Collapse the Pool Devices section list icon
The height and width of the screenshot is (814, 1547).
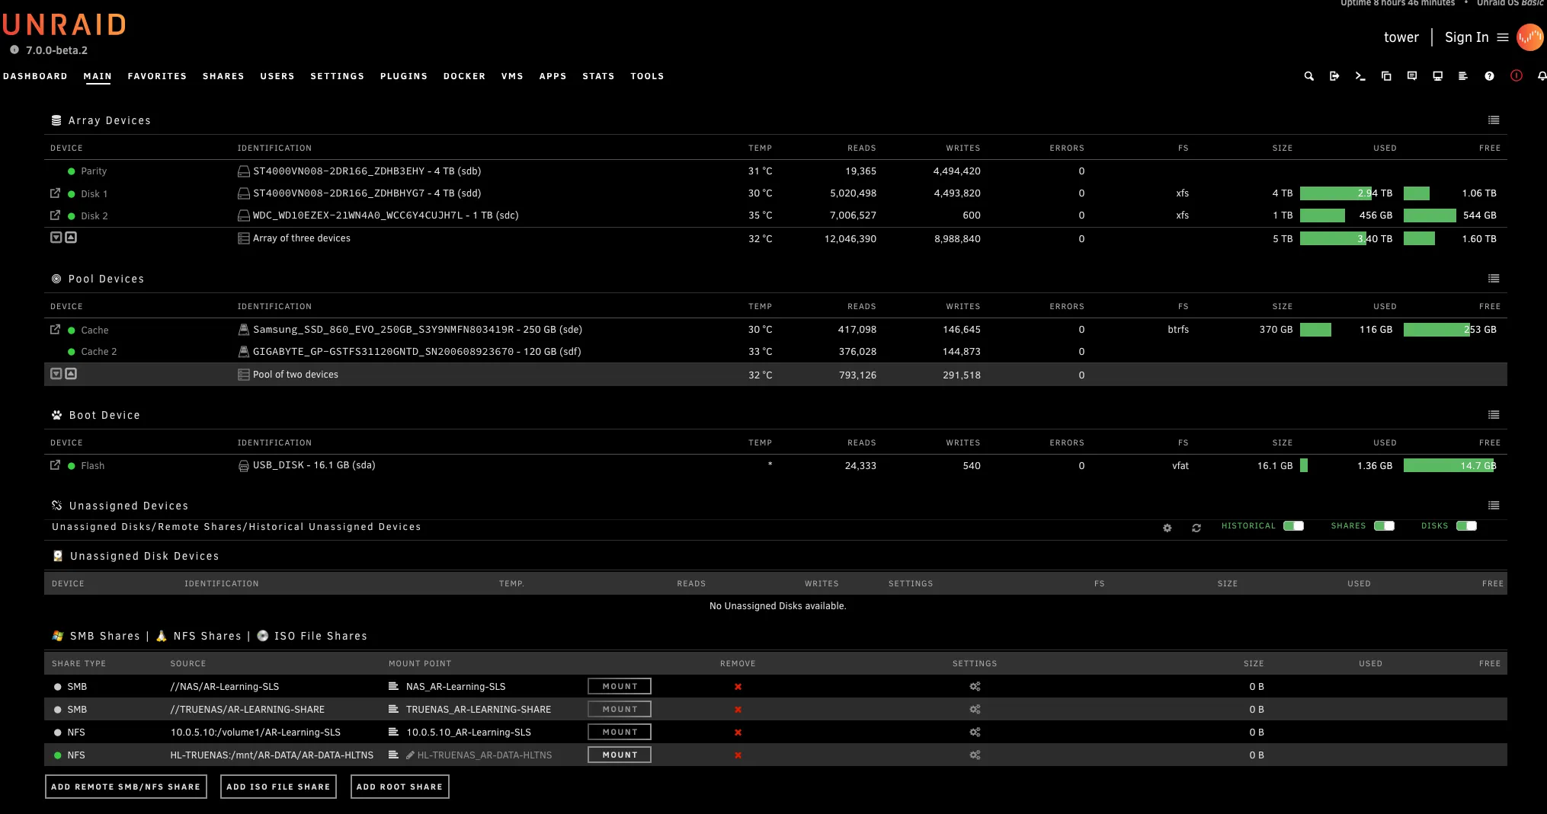(x=1494, y=279)
